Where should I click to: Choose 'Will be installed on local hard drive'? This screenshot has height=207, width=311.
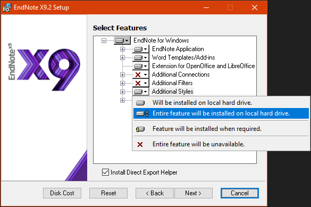coord(221,103)
